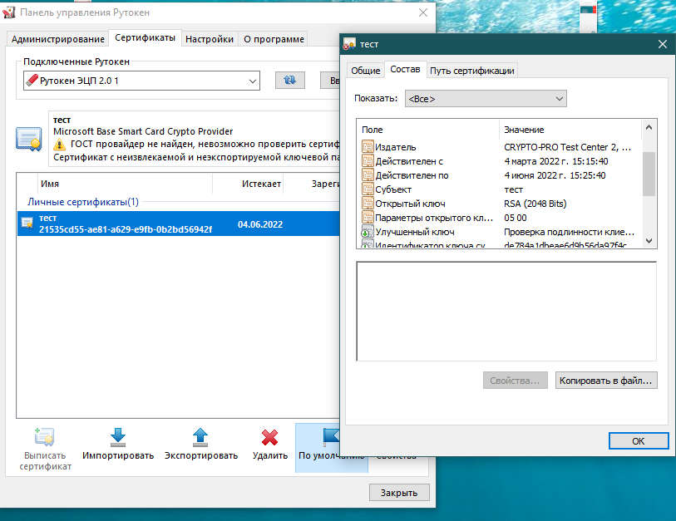Screen dimensions: 676x521
Task: Click the Rutoken panel title bar icon
Action: pyautogui.click(x=9, y=12)
